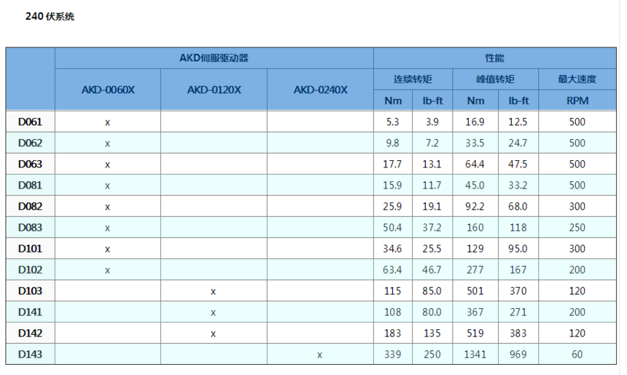This screenshot has width=627, height=375.
Task: Click the value 47.5 in D063 row
Action: tap(518, 164)
